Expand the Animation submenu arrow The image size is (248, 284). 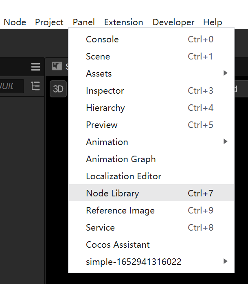(225, 142)
